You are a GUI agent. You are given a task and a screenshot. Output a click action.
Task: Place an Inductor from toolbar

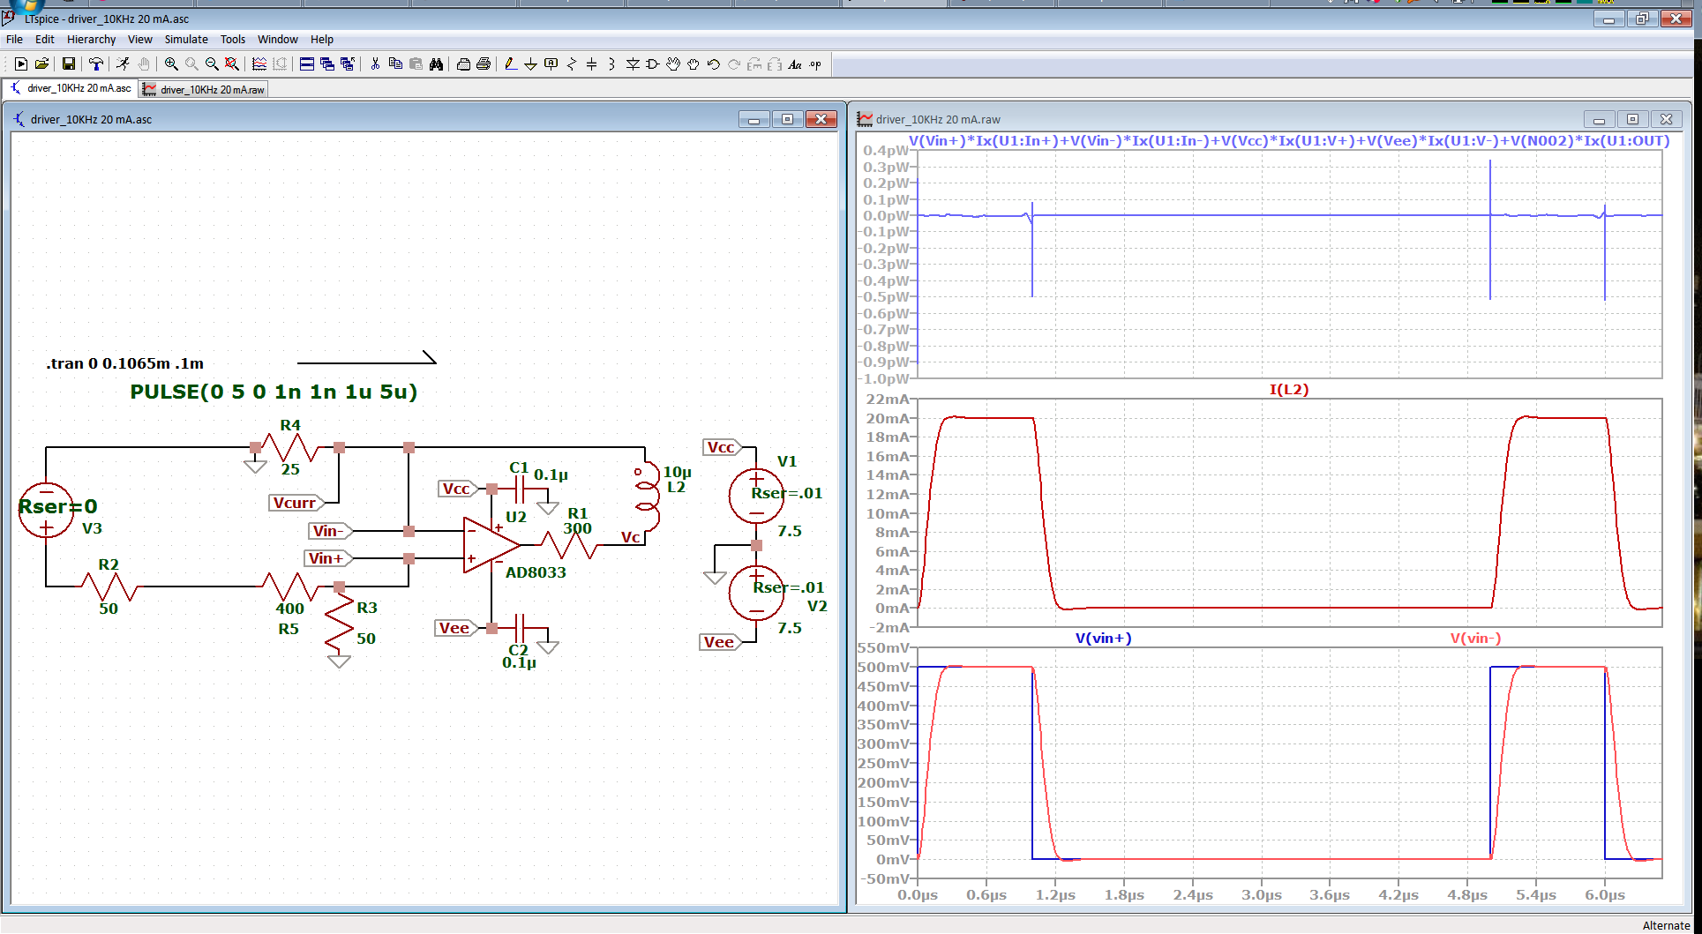[612, 64]
